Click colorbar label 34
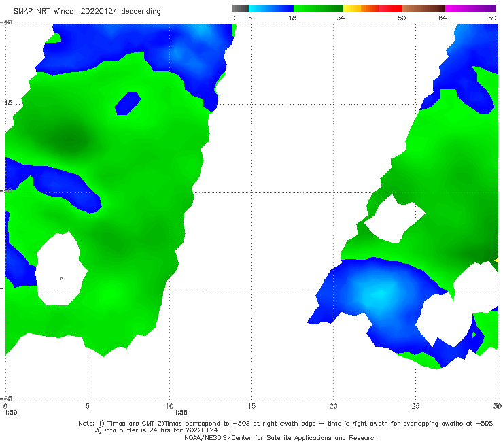The width and height of the screenshot is (503, 442). (341, 18)
